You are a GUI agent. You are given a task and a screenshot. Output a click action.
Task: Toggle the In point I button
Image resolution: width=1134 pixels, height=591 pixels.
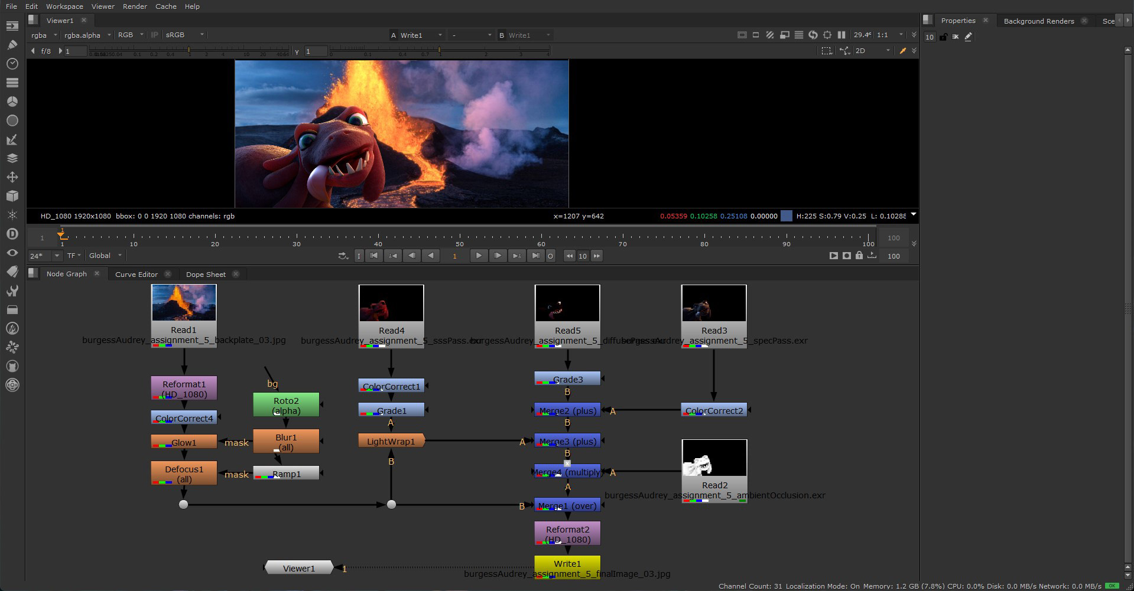[x=359, y=256]
